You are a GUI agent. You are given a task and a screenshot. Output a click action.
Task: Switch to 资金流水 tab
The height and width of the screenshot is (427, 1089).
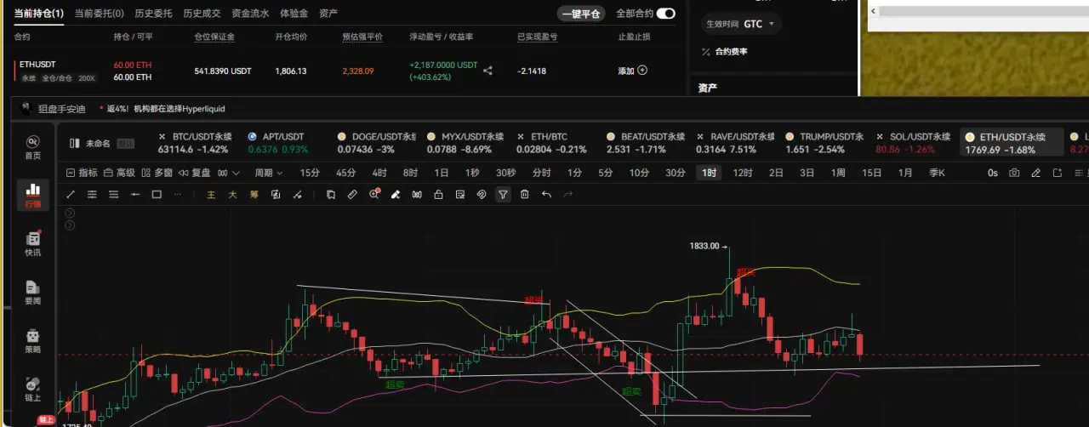(250, 14)
